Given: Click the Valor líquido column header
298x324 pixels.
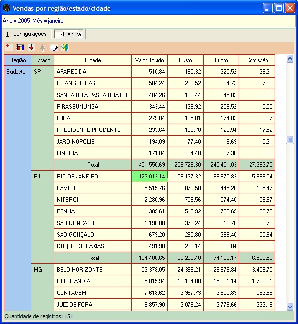Looking at the screenshot, I should pos(149,60).
